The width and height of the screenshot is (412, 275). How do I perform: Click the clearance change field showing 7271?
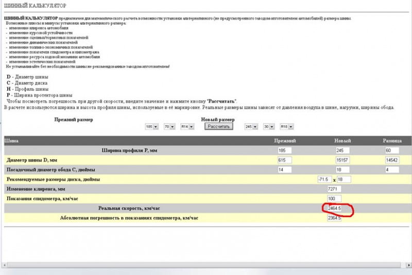pos(335,189)
